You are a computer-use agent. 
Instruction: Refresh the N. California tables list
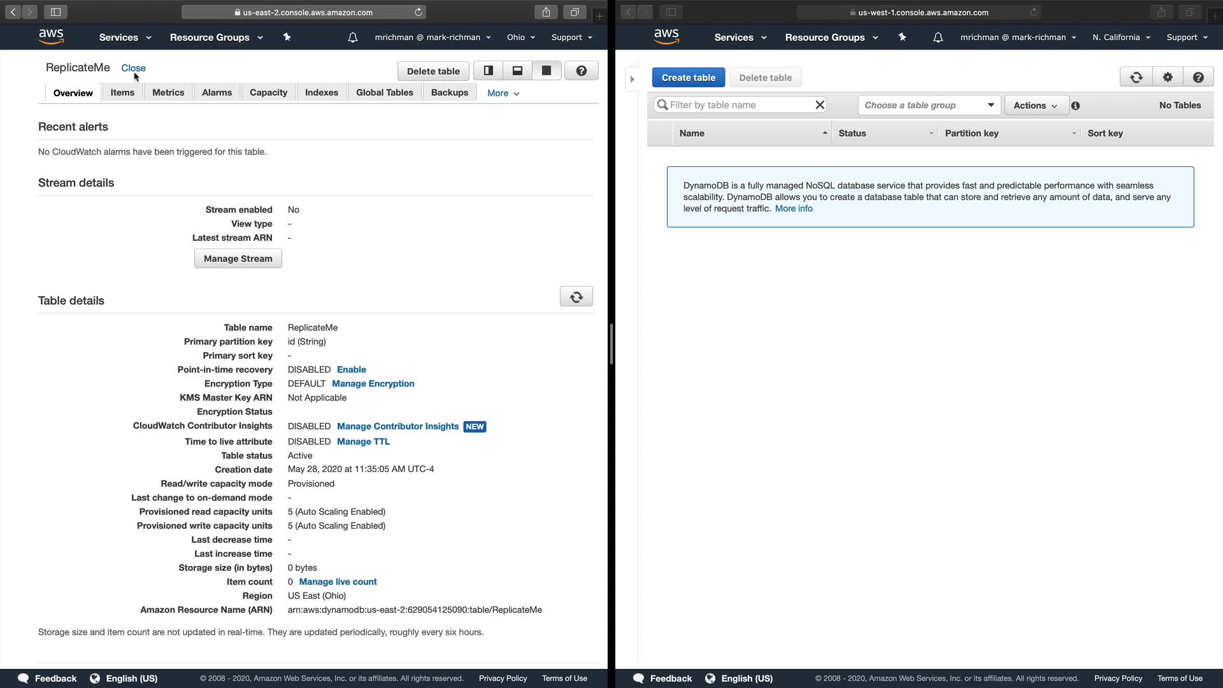(x=1136, y=77)
